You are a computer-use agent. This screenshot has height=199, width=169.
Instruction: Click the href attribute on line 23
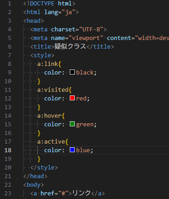tap(48, 194)
